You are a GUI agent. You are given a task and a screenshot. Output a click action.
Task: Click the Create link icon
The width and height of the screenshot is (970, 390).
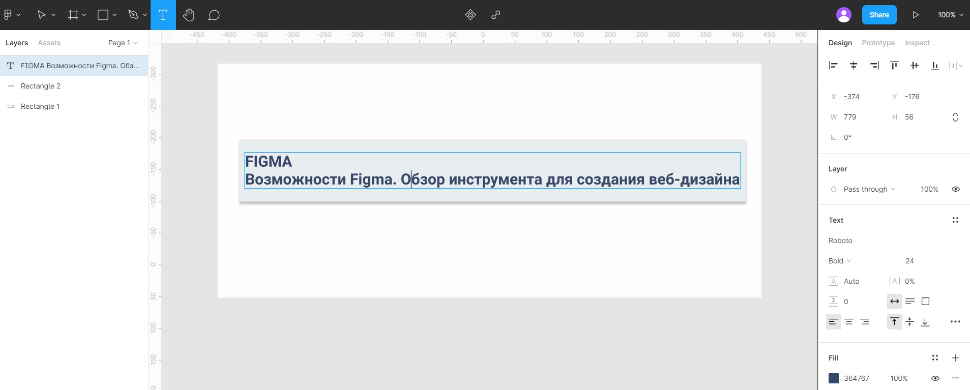click(496, 15)
